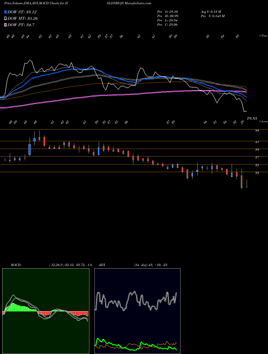This screenshot has height=354, width=268.
Task: Click the 'ADX' panel title
Action: pos(102,265)
